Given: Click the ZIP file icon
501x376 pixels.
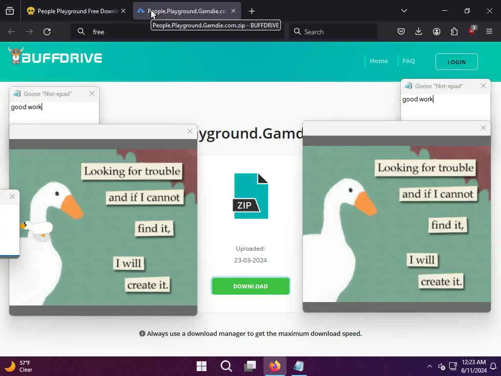Looking at the screenshot, I should pyautogui.click(x=250, y=196).
